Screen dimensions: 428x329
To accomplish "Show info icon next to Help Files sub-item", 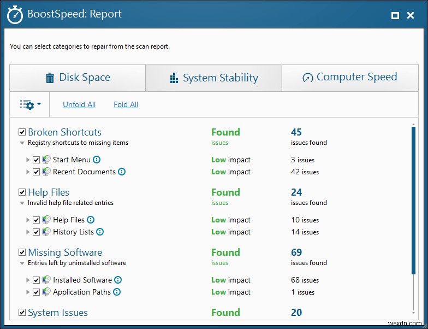I will tap(91, 220).
